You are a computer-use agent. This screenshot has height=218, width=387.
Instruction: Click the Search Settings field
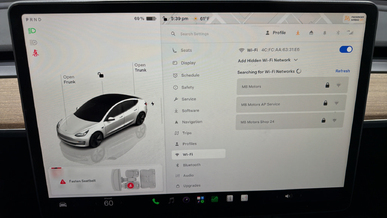(194, 34)
